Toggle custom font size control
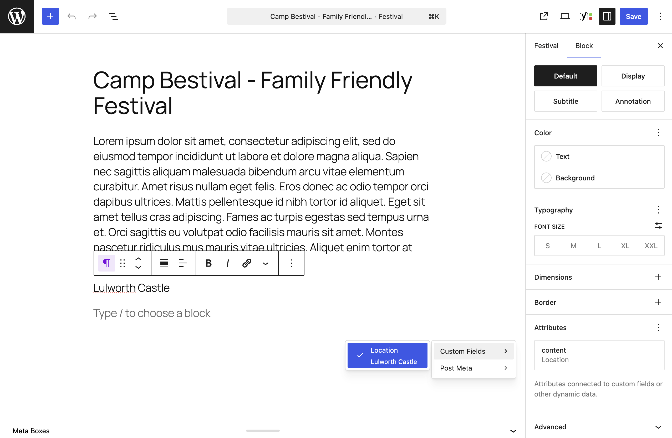The height and width of the screenshot is (438, 672). 658,226
